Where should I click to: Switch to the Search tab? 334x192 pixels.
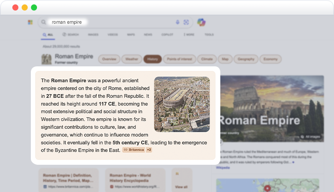[71, 34]
